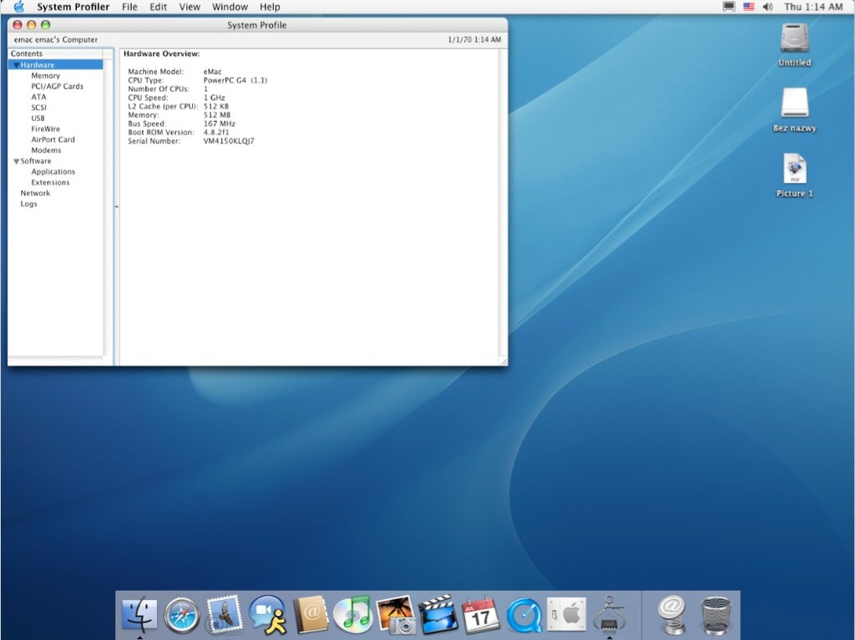Open the Edit menu

158,7
